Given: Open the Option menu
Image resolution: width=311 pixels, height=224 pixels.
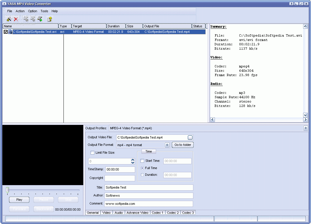Looking at the screenshot, I should click(x=33, y=11).
